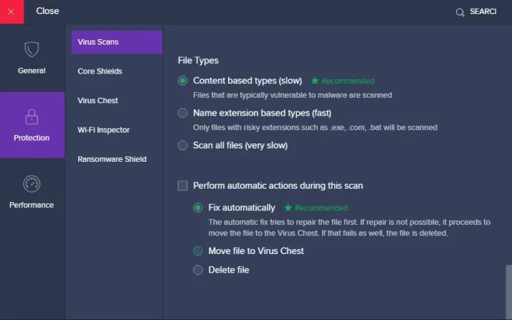This screenshot has width=512, height=320.
Task: Click the search magnifier icon
Action: pos(460,12)
